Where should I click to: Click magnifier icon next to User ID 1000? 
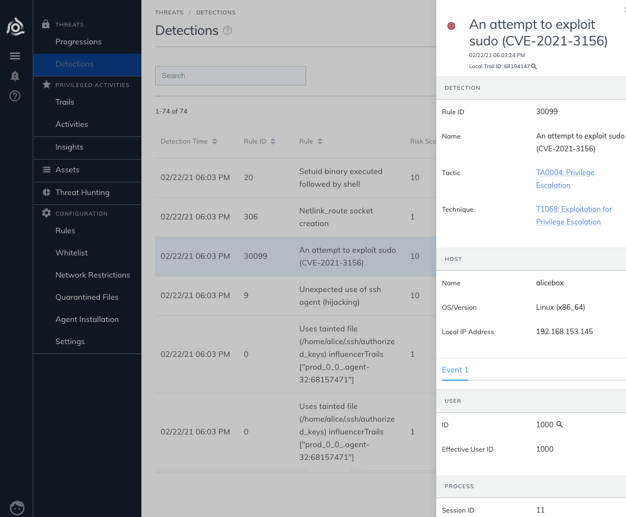click(559, 424)
